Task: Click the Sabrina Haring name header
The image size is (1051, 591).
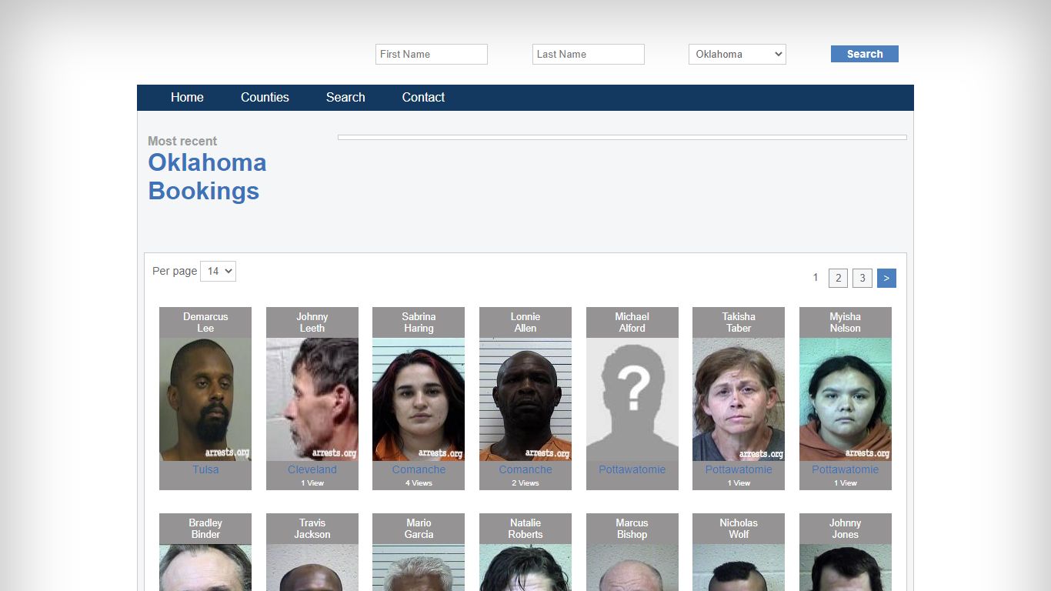Action: 419,322
